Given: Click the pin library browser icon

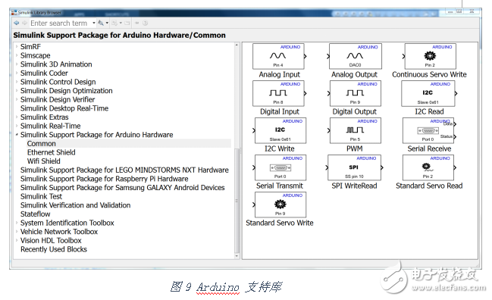Looking at the screenshot, I should pyautogui.click(x=137, y=23).
